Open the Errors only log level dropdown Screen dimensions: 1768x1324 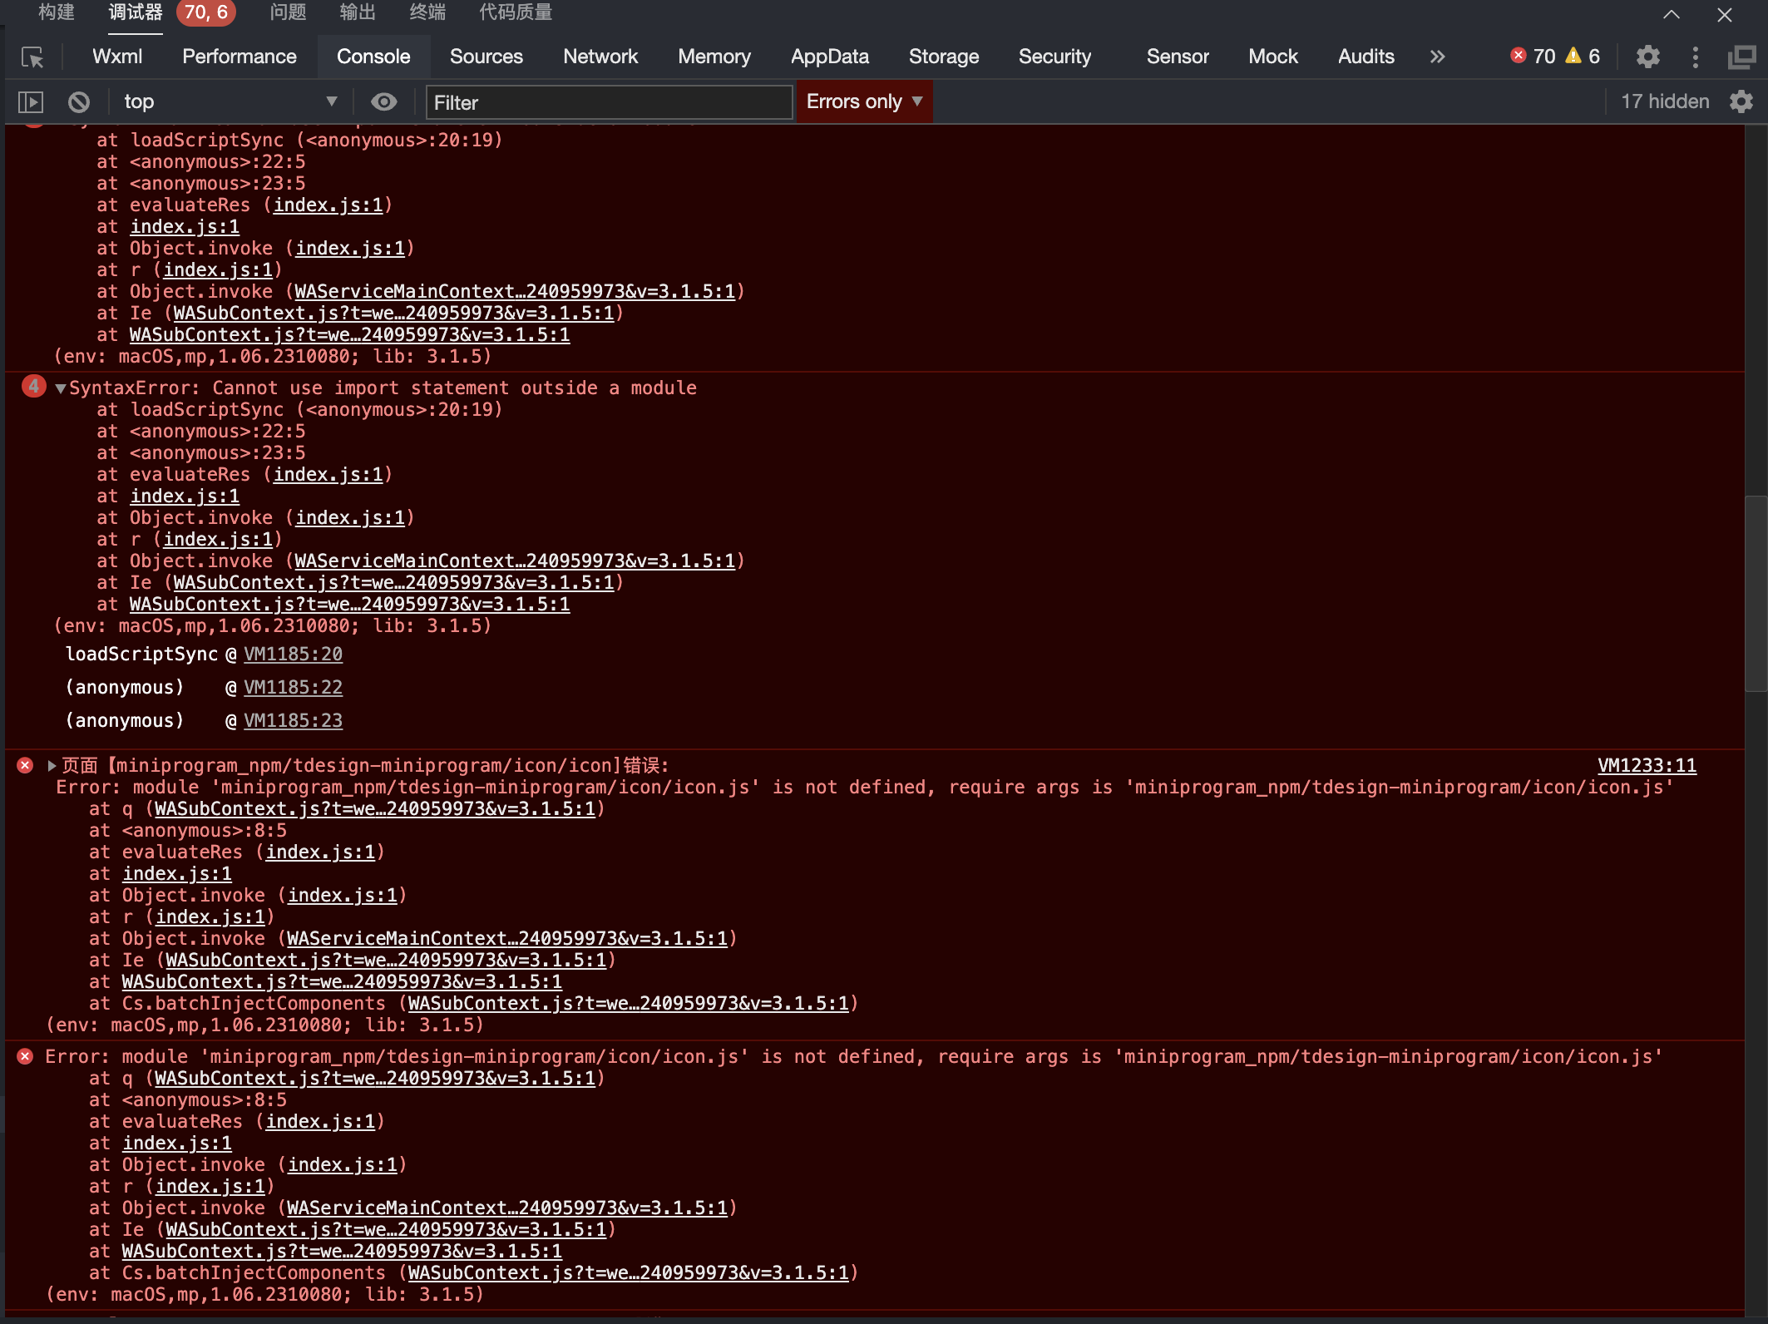864,101
